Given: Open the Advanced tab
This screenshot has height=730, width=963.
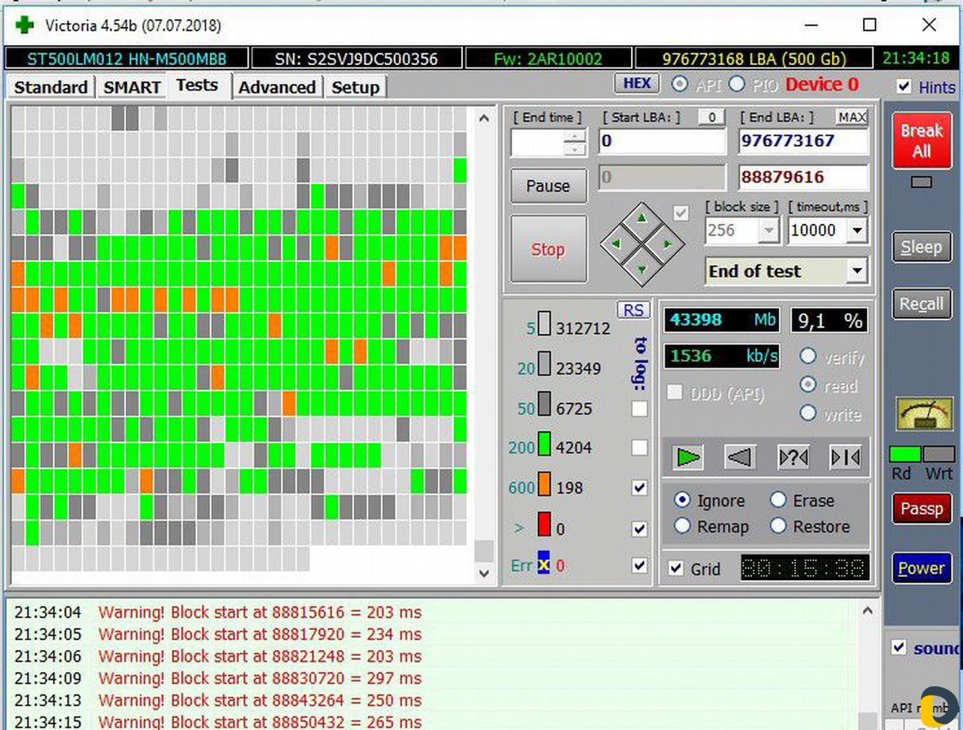Looking at the screenshot, I should pos(277,87).
